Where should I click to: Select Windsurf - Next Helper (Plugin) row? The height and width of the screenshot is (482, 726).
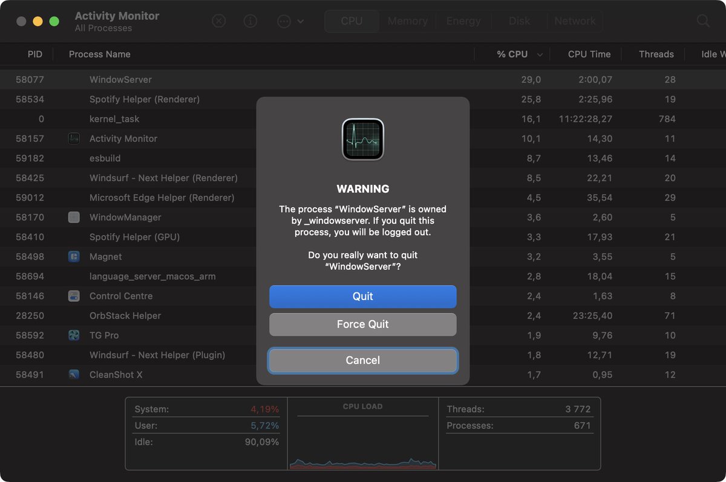[x=363, y=355]
